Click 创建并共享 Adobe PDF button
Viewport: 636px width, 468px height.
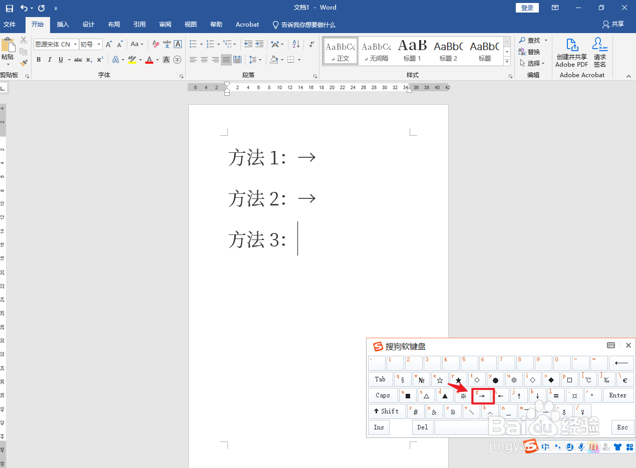[571, 53]
